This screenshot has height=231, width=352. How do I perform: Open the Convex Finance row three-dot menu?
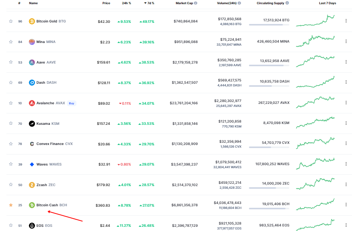pyautogui.click(x=346, y=143)
